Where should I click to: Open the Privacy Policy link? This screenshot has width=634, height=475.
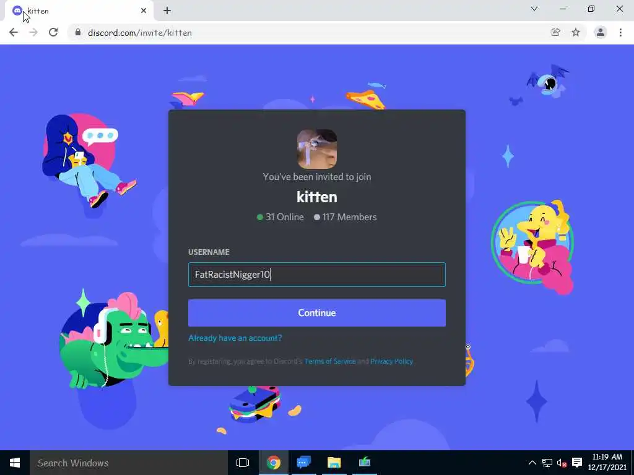pos(392,361)
